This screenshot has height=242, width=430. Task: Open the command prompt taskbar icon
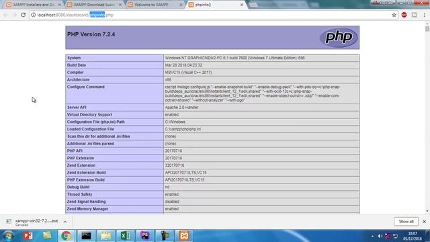point(86,236)
